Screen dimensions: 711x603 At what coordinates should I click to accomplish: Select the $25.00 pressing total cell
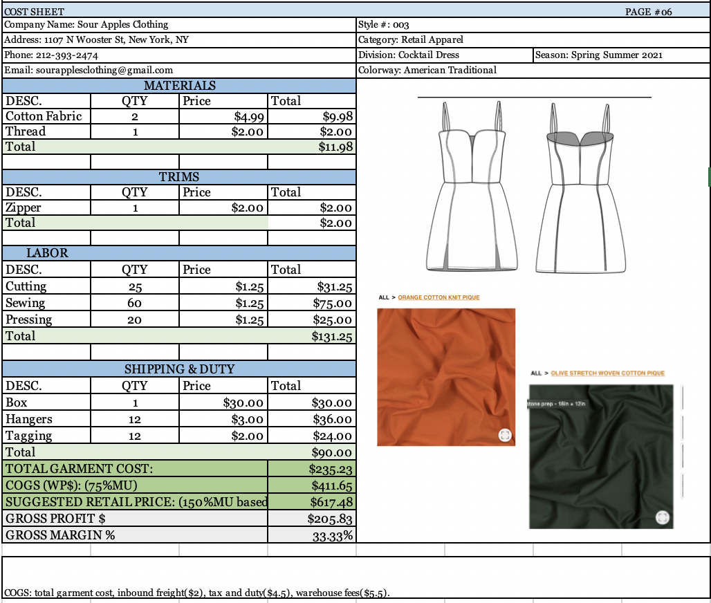pyautogui.click(x=312, y=319)
